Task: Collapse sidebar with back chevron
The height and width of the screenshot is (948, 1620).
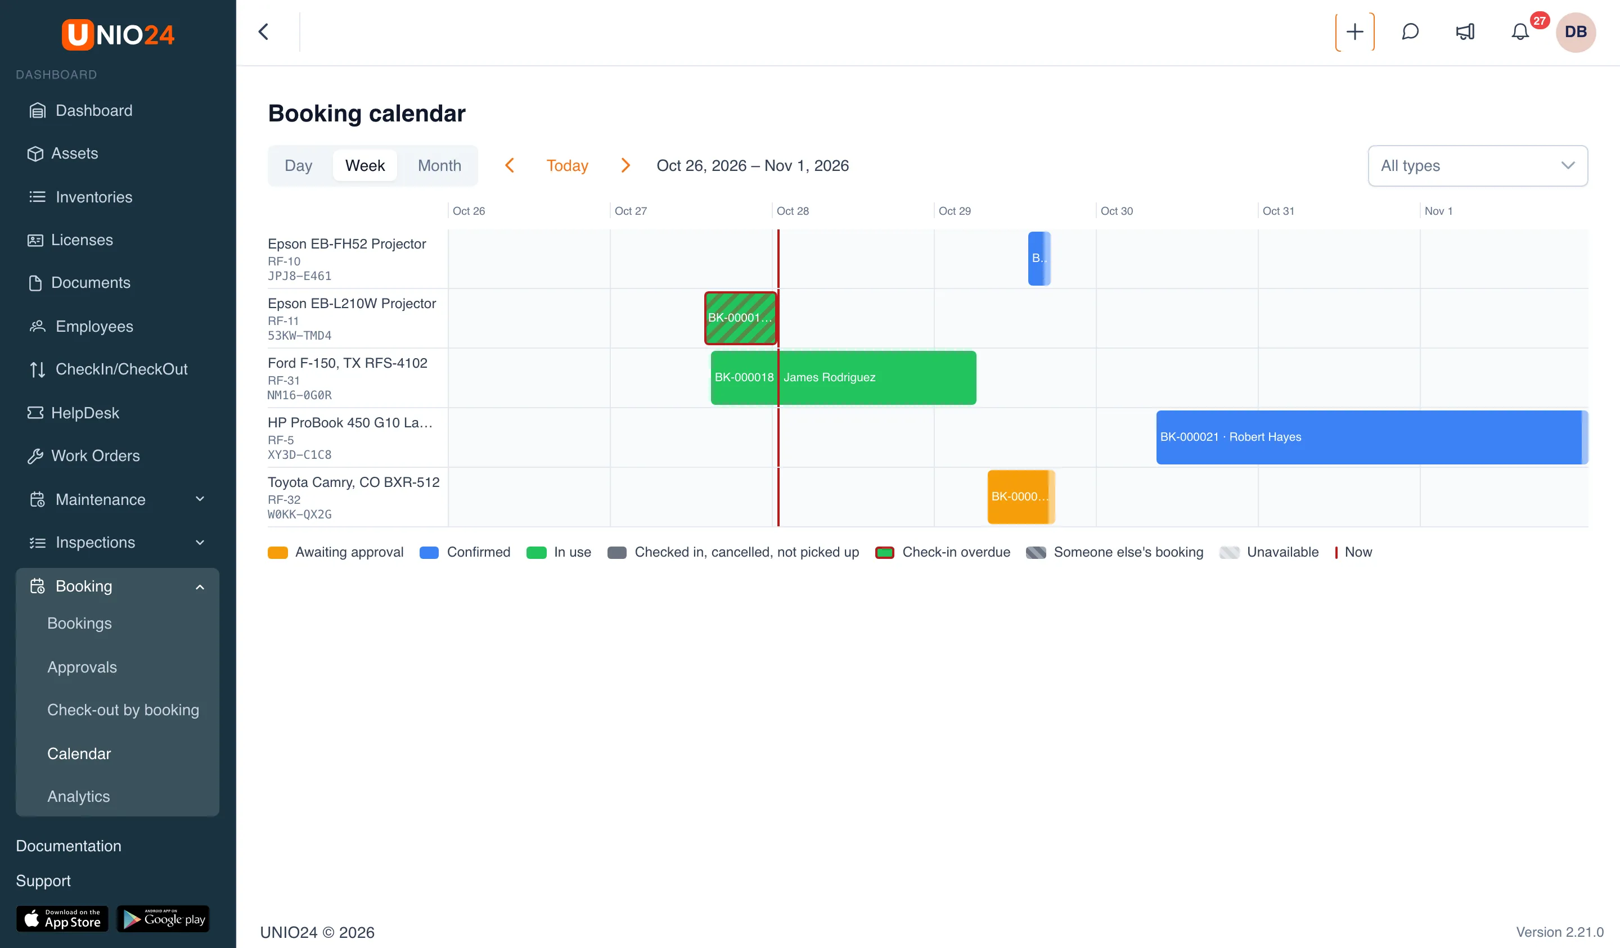Action: click(x=264, y=31)
